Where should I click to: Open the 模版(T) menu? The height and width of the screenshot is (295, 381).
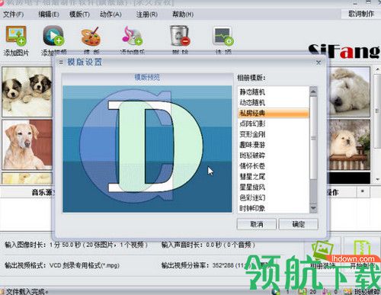coord(79,14)
